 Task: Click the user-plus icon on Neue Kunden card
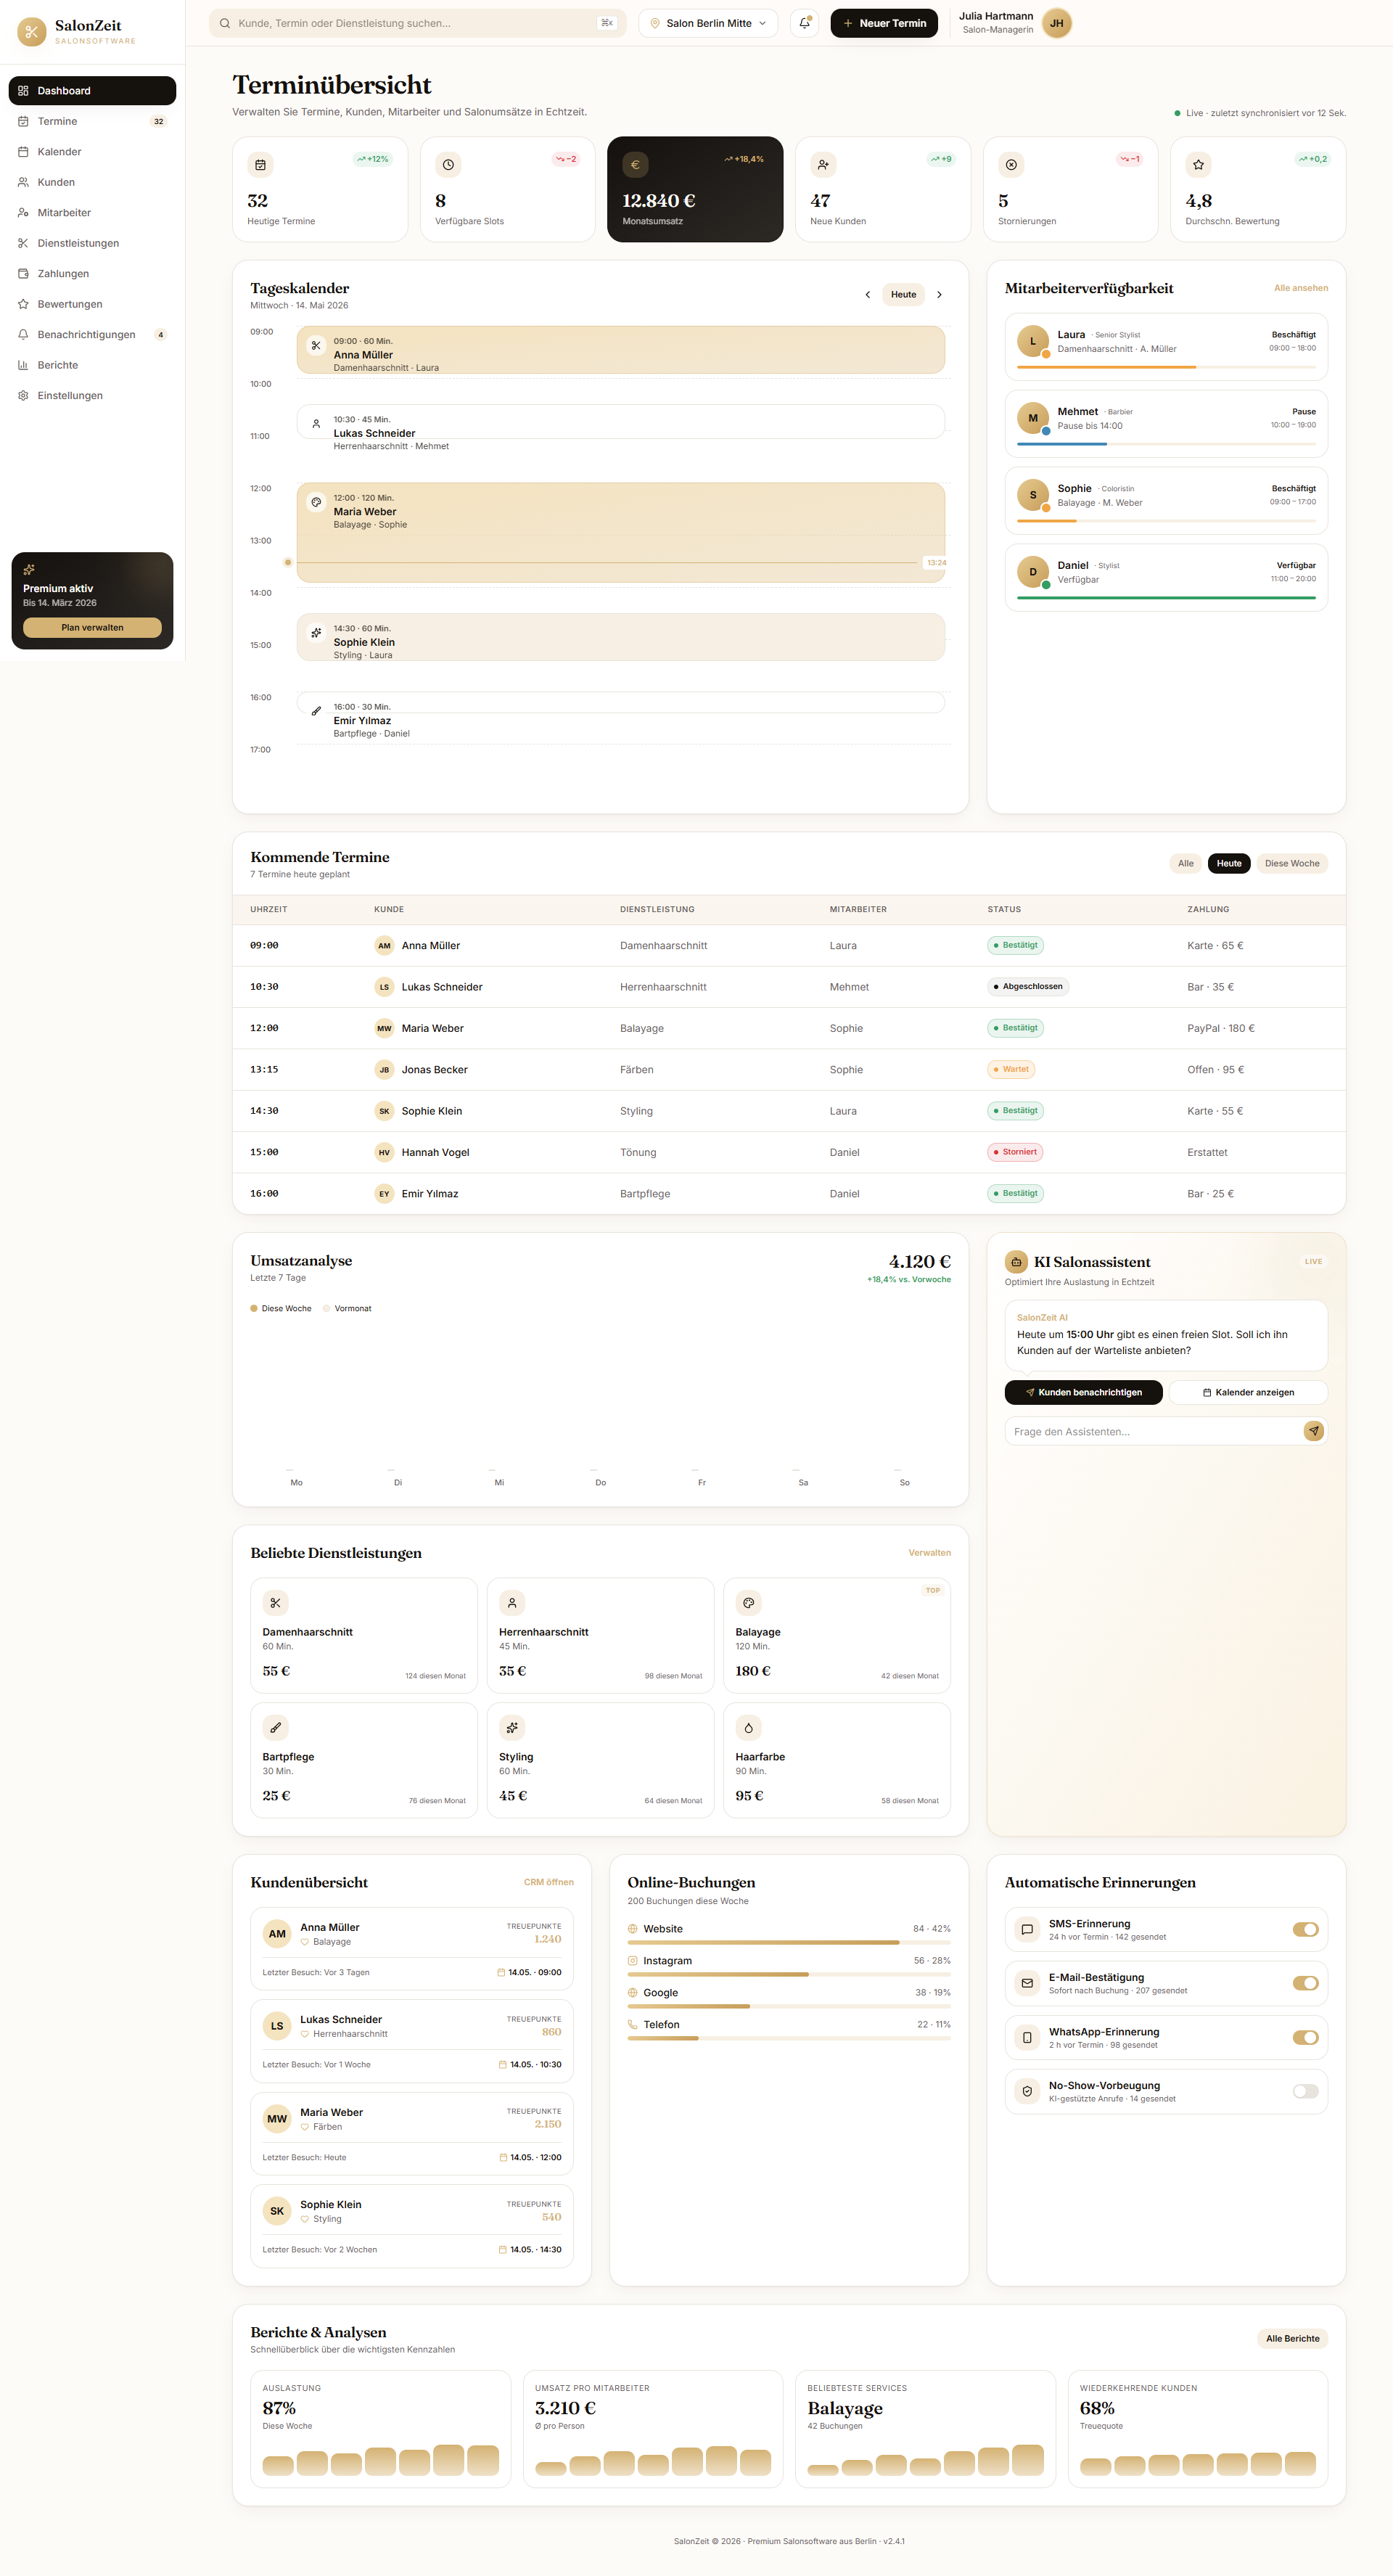pos(823,165)
